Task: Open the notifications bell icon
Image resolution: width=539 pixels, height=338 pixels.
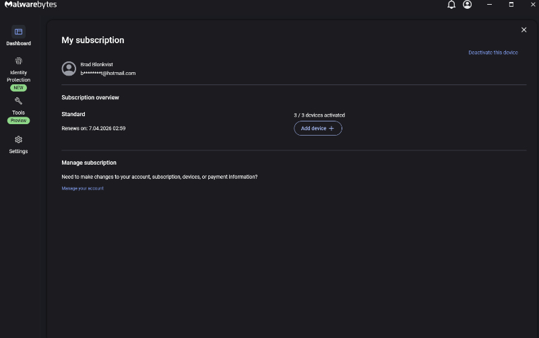Action: pyautogui.click(x=451, y=5)
